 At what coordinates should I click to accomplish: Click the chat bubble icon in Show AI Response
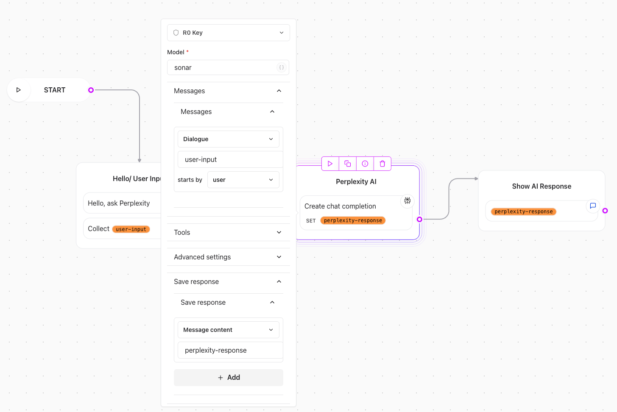pos(593,206)
